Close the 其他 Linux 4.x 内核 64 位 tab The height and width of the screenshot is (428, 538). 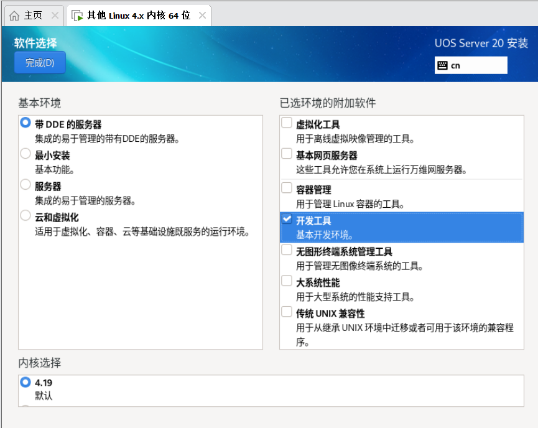(202, 16)
